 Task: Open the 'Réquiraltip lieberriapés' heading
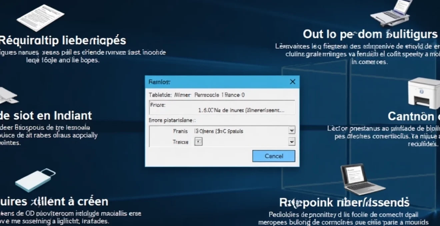point(63,40)
